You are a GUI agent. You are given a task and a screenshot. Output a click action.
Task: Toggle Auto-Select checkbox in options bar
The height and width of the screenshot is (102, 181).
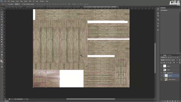pyautogui.click(x=7, y=4)
